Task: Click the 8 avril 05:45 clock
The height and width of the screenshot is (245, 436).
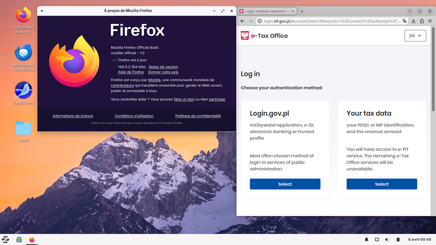Action: pyautogui.click(x=420, y=240)
